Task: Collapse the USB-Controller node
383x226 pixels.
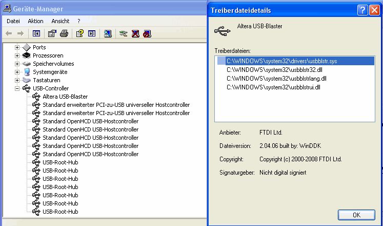Action: [x=17, y=88]
